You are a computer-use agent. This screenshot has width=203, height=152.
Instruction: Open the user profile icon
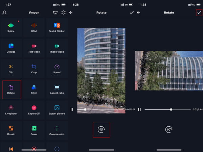coord(4,12)
